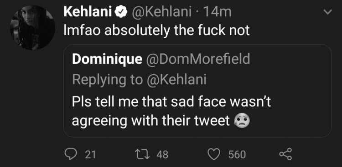Click @Kehlani in the Replying to line
Viewport: 342px width, 167px height.
point(176,80)
